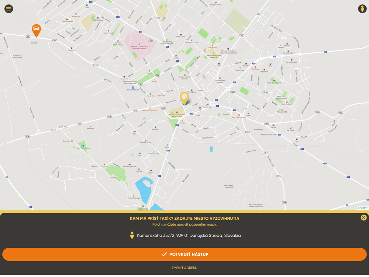Screen dimensions: 369x277
Task: Click the Komenského 357/2 address field
Action: pyautogui.click(x=189, y=235)
